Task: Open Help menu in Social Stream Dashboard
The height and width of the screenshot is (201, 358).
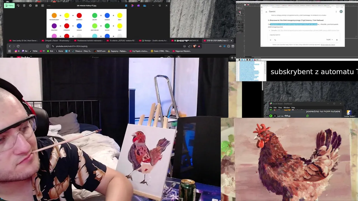Action: point(293,107)
